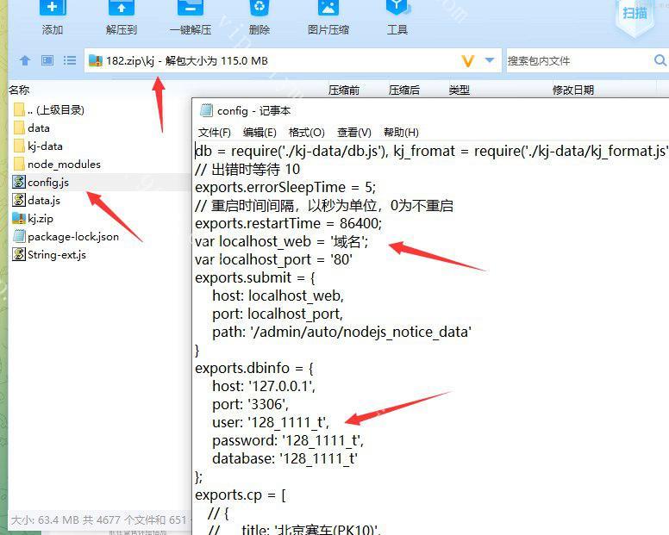Viewport: 669px width, 535px height.
Task: Open the 文件(F) menu in Notepad
Action: [x=215, y=133]
